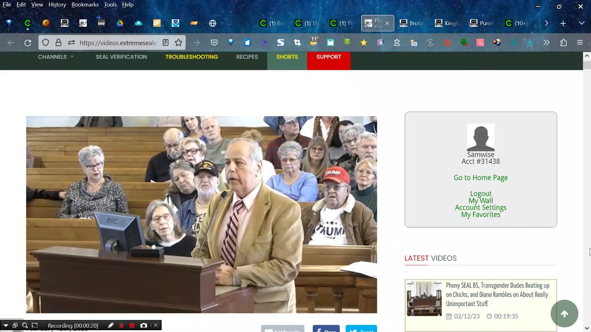
Task: Take a snapshot with recorder camera icon
Action: 144,326
